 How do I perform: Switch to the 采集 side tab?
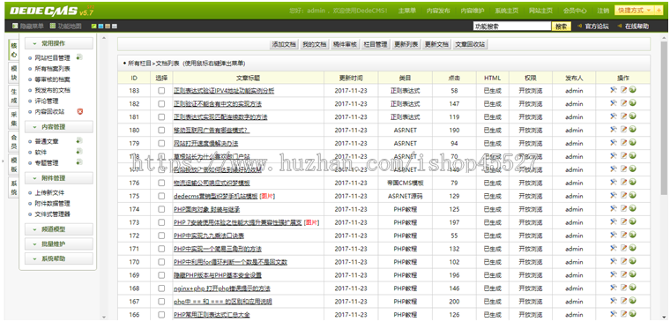[14, 118]
